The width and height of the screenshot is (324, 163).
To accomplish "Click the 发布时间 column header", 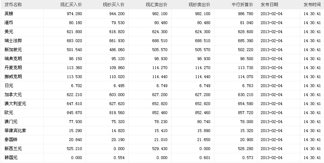I will (x=312, y=5).
